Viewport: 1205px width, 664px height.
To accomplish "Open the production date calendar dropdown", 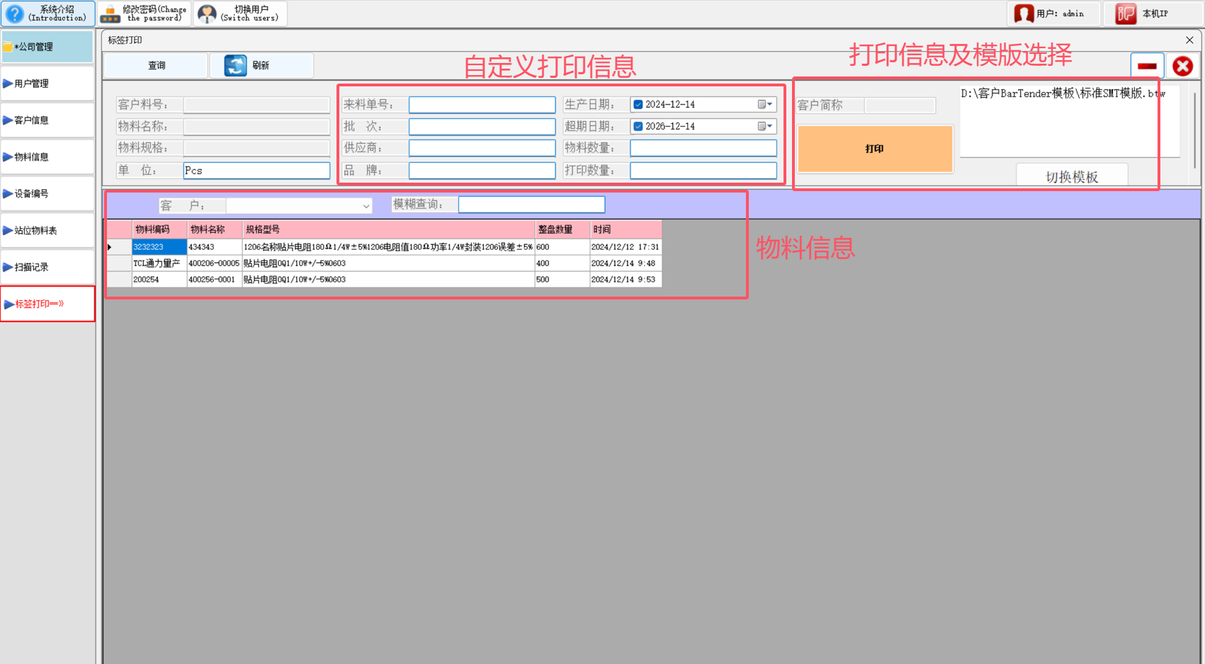I will tap(765, 105).
